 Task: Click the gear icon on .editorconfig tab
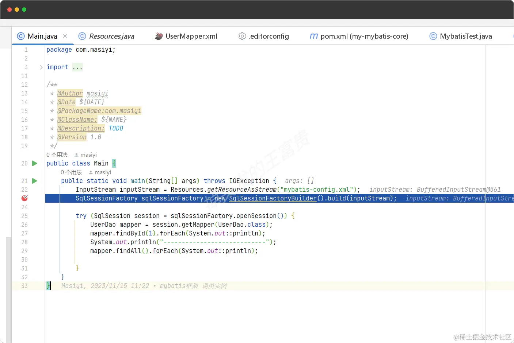(x=242, y=36)
